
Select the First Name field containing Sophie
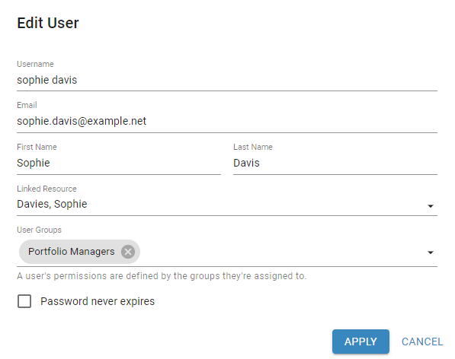119,163
